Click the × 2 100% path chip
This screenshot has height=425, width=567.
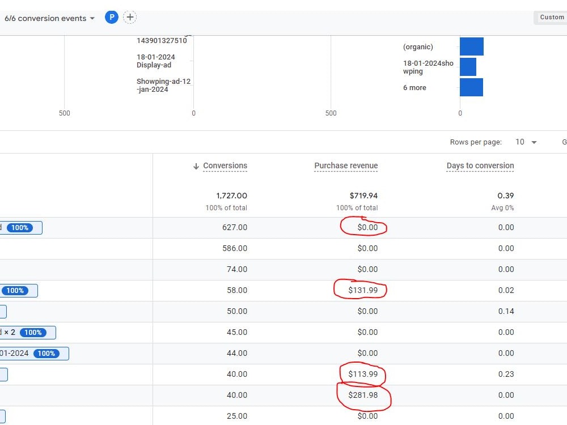pyautogui.click(x=28, y=333)
